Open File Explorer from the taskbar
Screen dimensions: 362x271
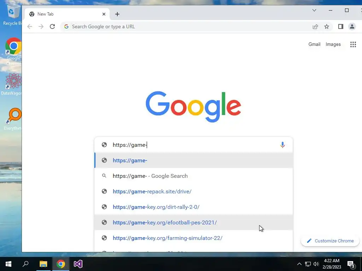[x=43, y=264]
